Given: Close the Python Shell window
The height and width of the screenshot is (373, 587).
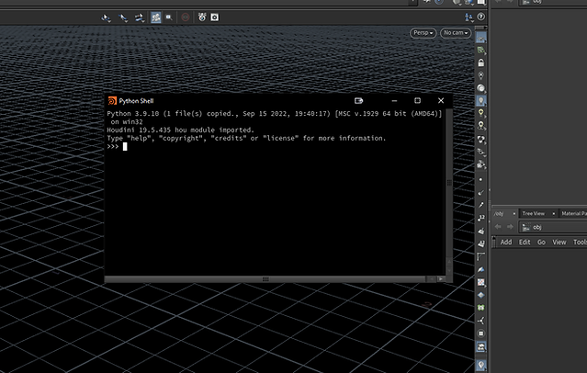Looking at the screenshot, I should click(x=441, y=100).
